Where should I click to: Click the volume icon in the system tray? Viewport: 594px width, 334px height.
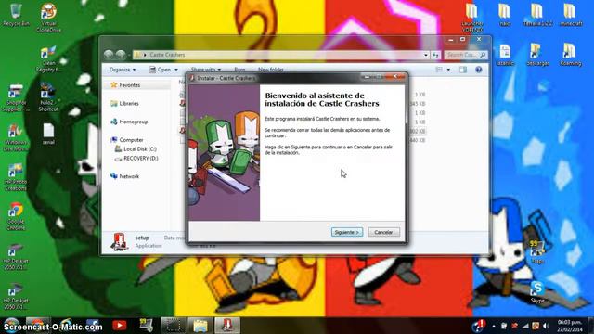546,326
